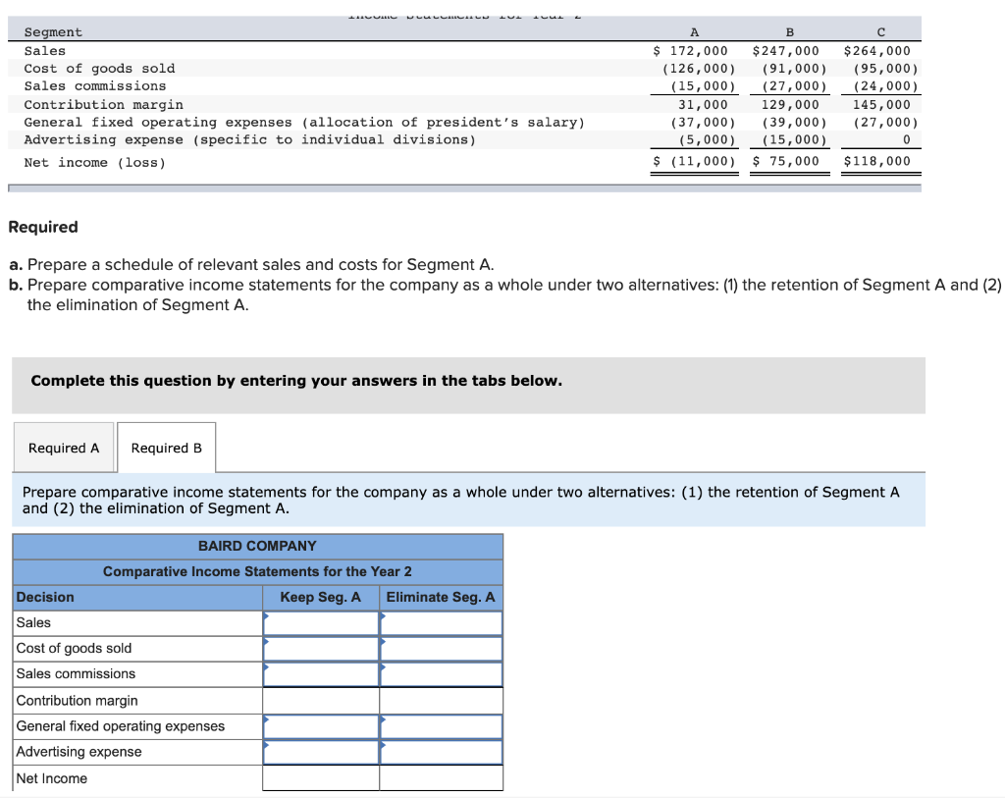Click Net Income cell under Keep Seg. A

pos(321,778)
